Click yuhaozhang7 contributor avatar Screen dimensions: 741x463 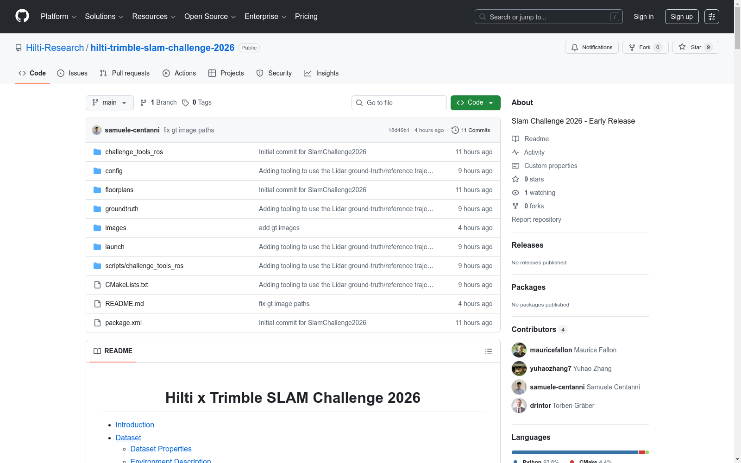point(519,369)
